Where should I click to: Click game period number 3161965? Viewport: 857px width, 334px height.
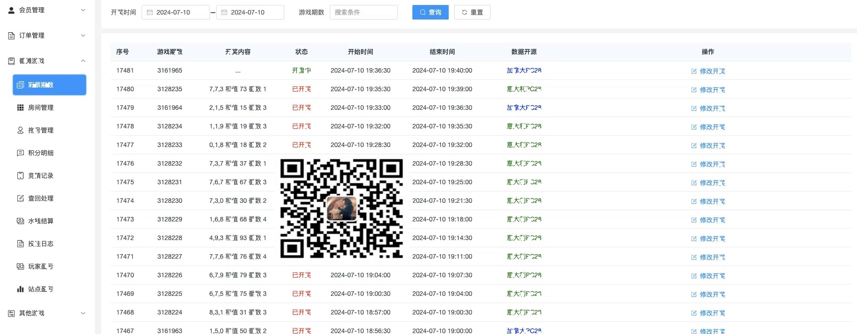170,70
